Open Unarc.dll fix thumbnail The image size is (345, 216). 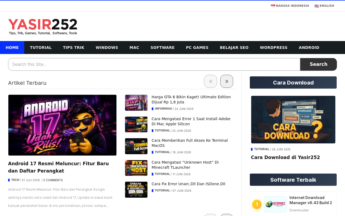tap(136, 190)
